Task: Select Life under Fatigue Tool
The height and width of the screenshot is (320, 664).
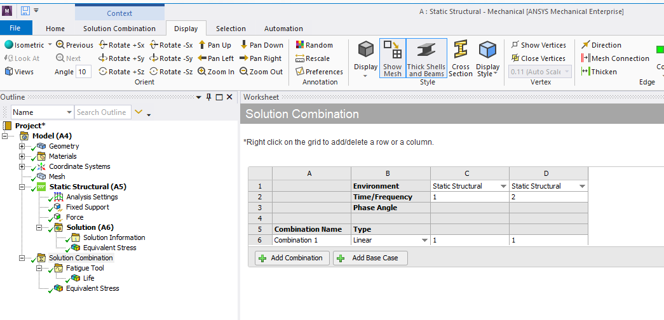Action: click(x=88, y=278)
